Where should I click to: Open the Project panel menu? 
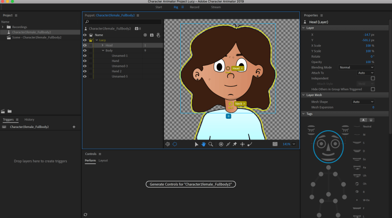point(16,16)
